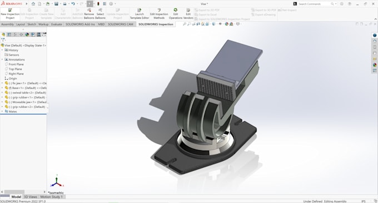Switch to the MBD tab
This screenshot has height=203, width=378.
coord(101,24)
